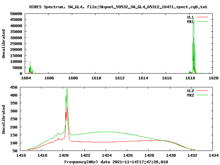Screen dimensions: 220x165
Task: Click the small green peak near 1604 MHz
Action: click(x=30, y=67)
